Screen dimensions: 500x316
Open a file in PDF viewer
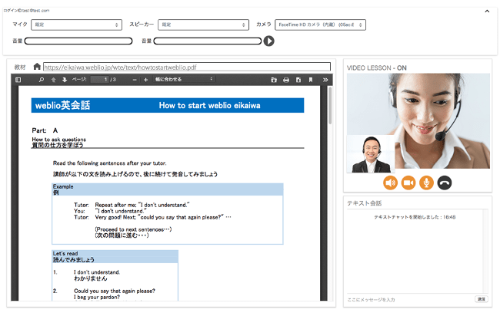click(x=274, y=80)
